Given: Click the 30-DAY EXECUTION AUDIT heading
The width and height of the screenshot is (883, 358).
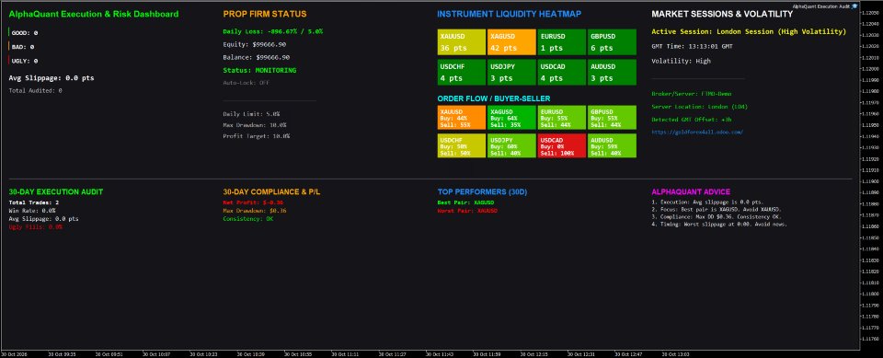Looking at the screenshot, I should [x=56, y=192].
